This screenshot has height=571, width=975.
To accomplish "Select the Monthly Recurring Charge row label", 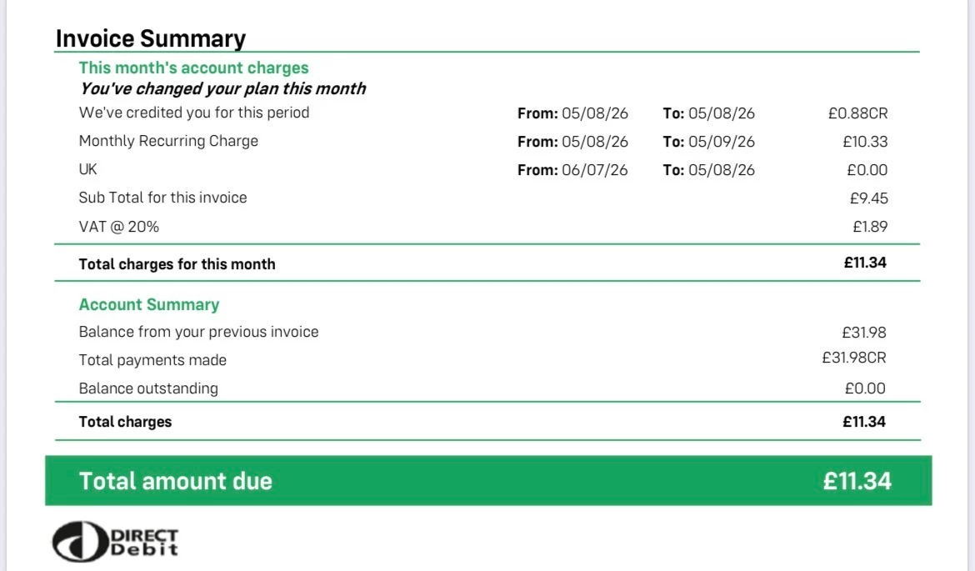I will pyautogui.click(x=168, y=141).
